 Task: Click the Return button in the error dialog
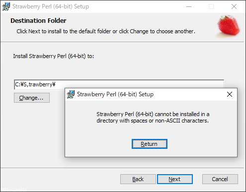150,144
